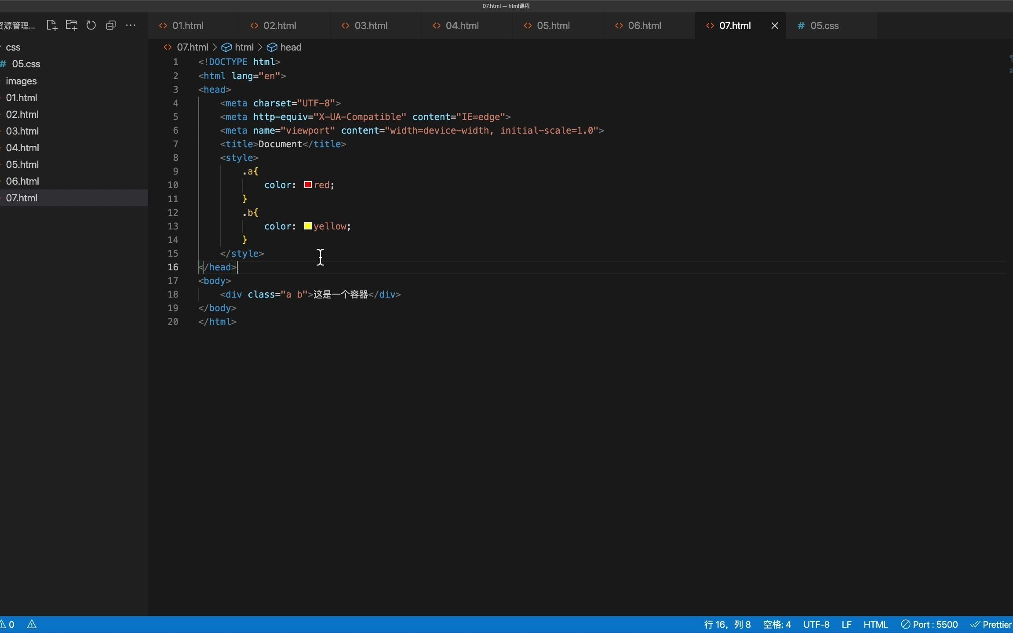1013x633 pixels.
Task: Switch to the 05.html tab
Action: tap(558, 25)
